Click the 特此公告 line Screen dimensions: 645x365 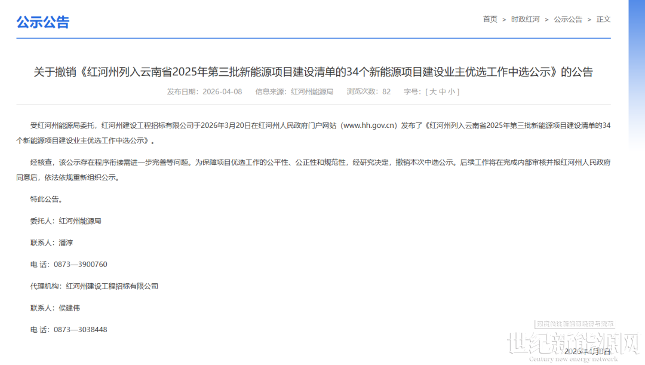pos(46,199)
